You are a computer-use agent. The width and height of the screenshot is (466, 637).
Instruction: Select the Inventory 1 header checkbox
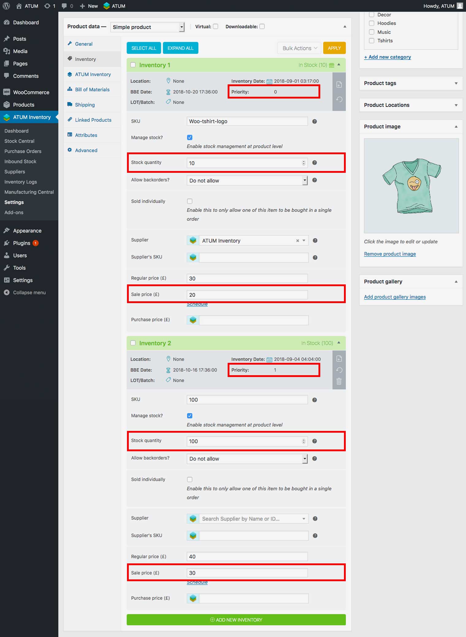pyautogui.click(x=133, y=65)
